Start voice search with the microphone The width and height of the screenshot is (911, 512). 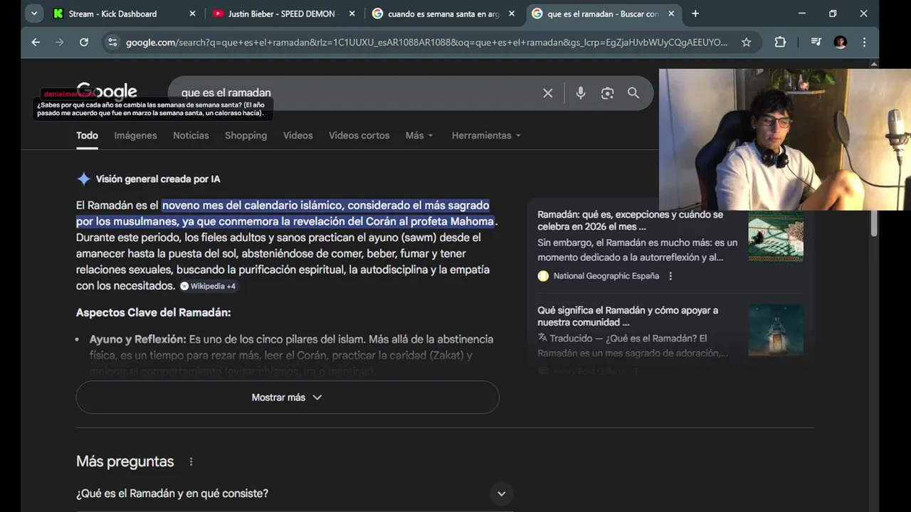pyautogui.click(x=581, y=93)
